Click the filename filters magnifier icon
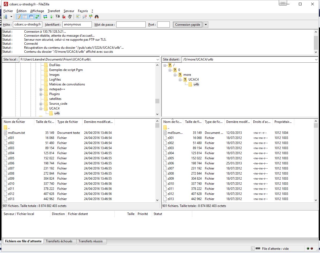 [x=84, y=17]
